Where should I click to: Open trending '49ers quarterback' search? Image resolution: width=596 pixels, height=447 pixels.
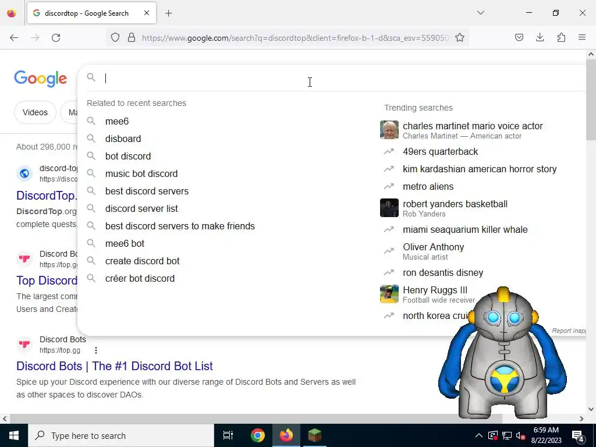tap(440, 152)
